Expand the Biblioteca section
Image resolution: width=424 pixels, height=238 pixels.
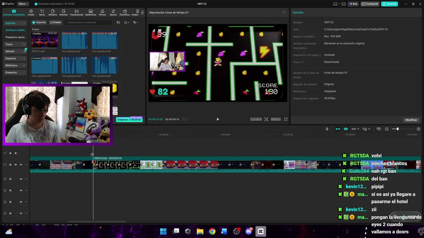pyautogui.click(x=15, y=65)
